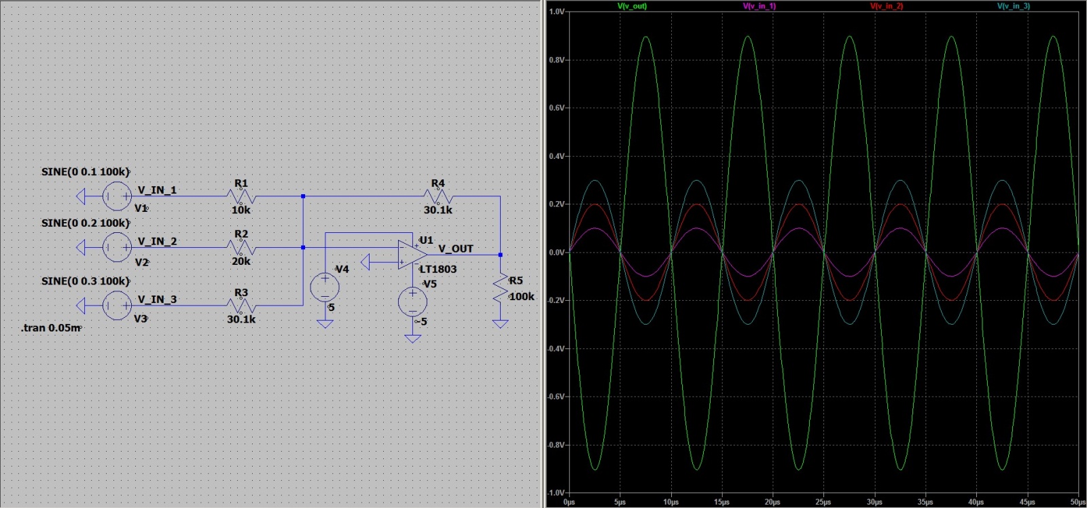Viewport: 1087px width, 508px height.
Task: Click the V_IN_2 net label
Action: pyautogui.click(x=157, y=241)
